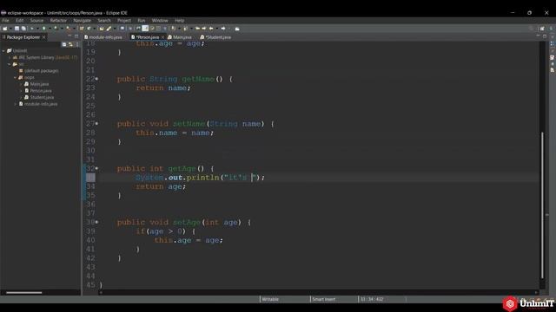Select the Java perspective icon at top right

pyautogui.click(x=552, y=29)
